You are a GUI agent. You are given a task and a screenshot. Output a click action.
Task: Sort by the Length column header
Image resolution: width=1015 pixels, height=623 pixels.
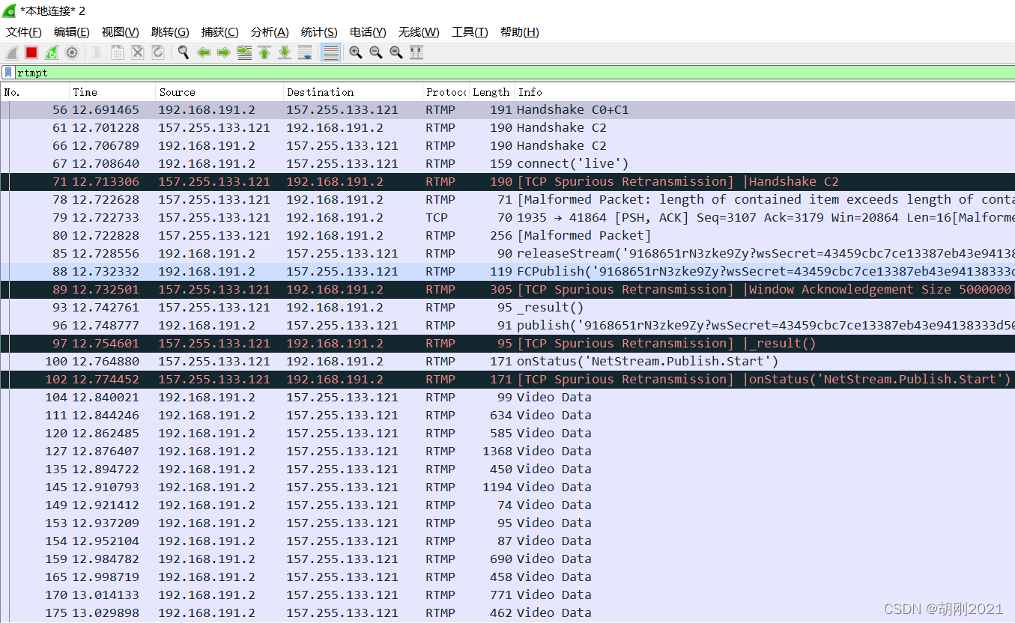(x=491, y=92)
